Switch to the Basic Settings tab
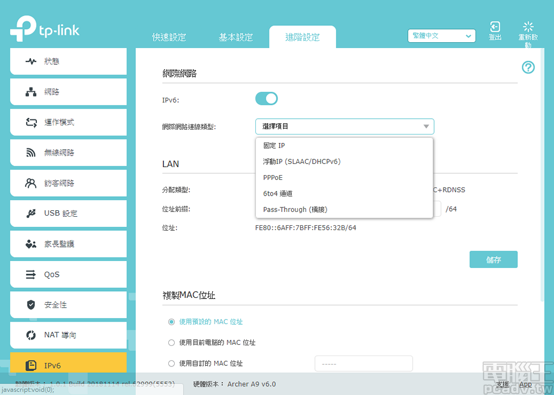The height and width of the screenshot is (395, 554). [x=235, y=37]
